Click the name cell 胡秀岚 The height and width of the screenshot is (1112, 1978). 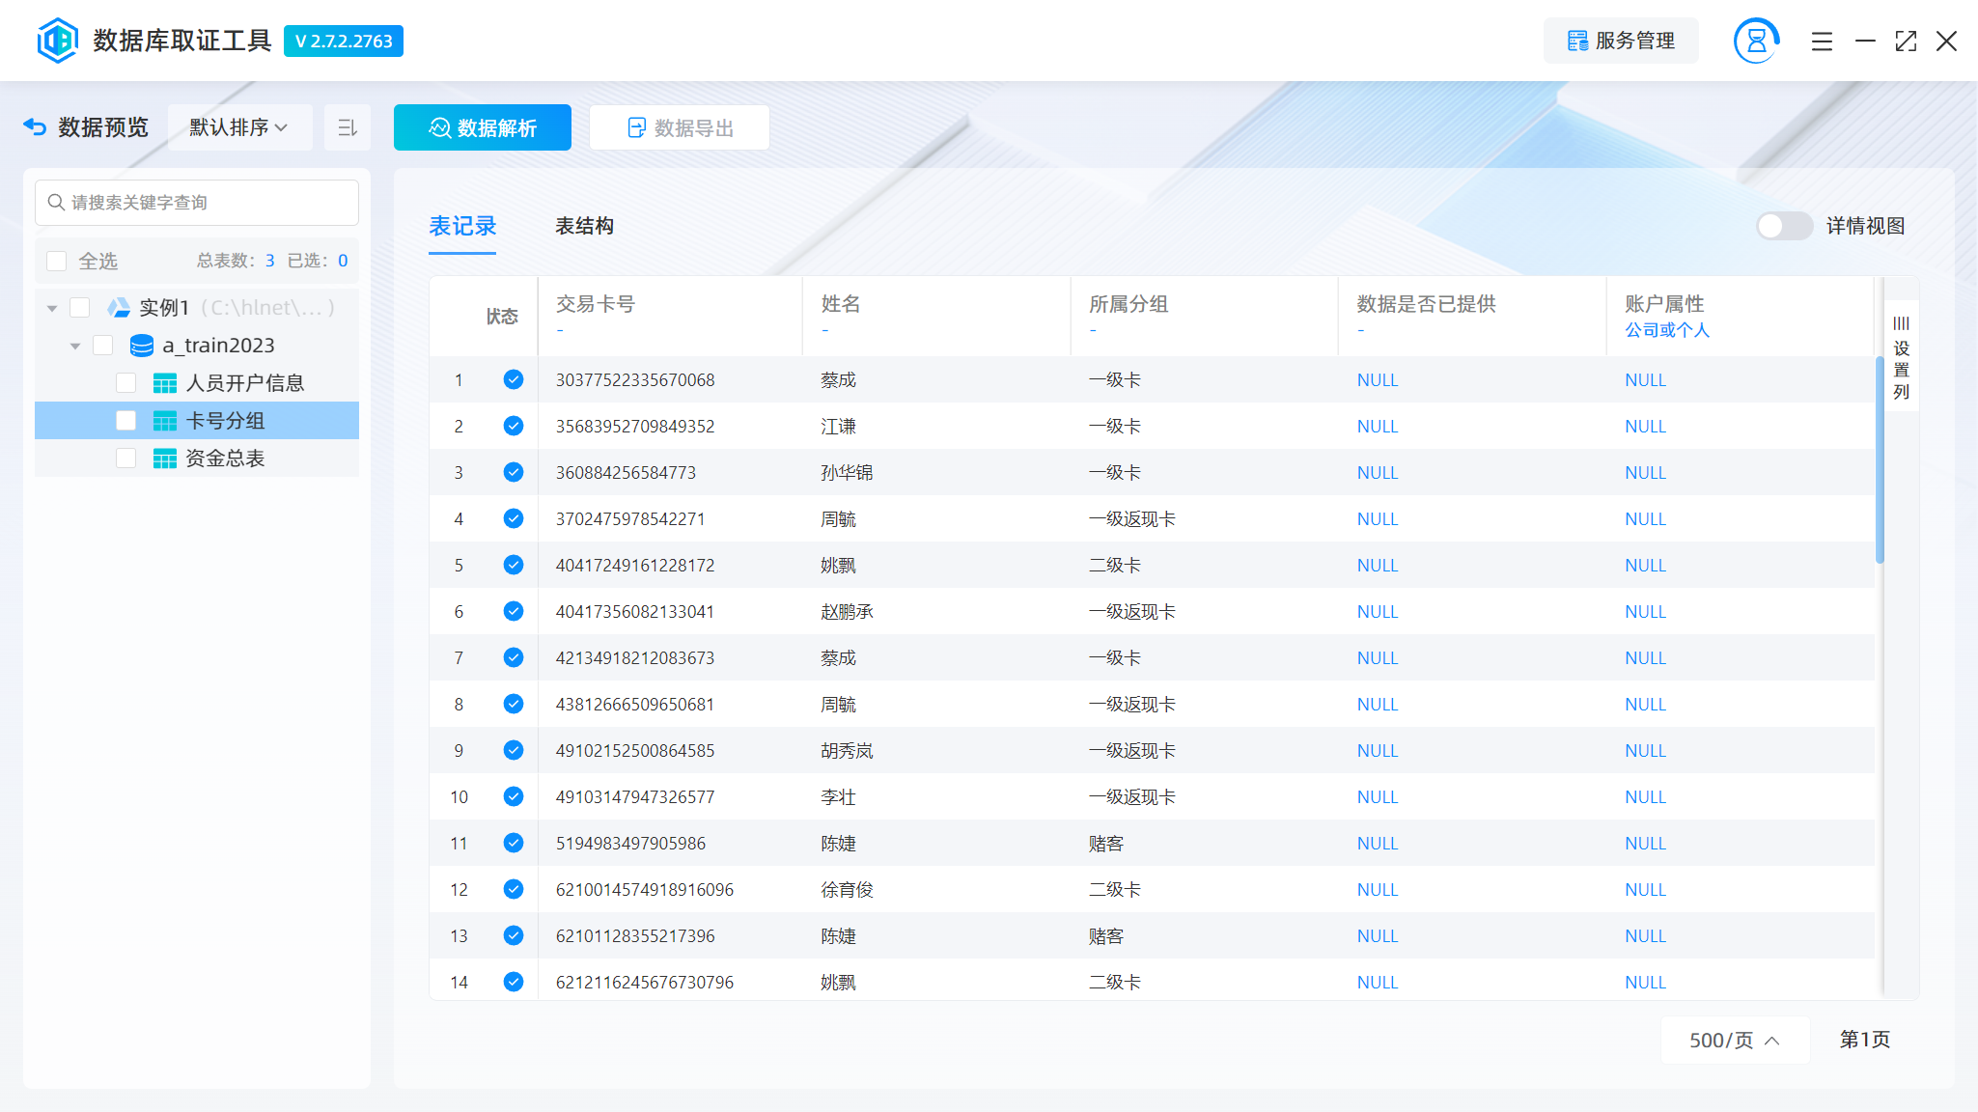point(847,750)
